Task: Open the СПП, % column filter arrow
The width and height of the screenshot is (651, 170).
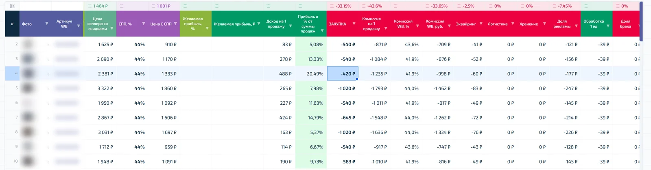Action: [x=144, y=24]
